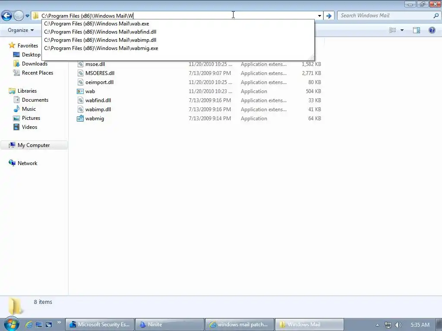Click the Windows Mail taskbar button
The width and height of the screenshot is (442, 331).
[309, 325]
